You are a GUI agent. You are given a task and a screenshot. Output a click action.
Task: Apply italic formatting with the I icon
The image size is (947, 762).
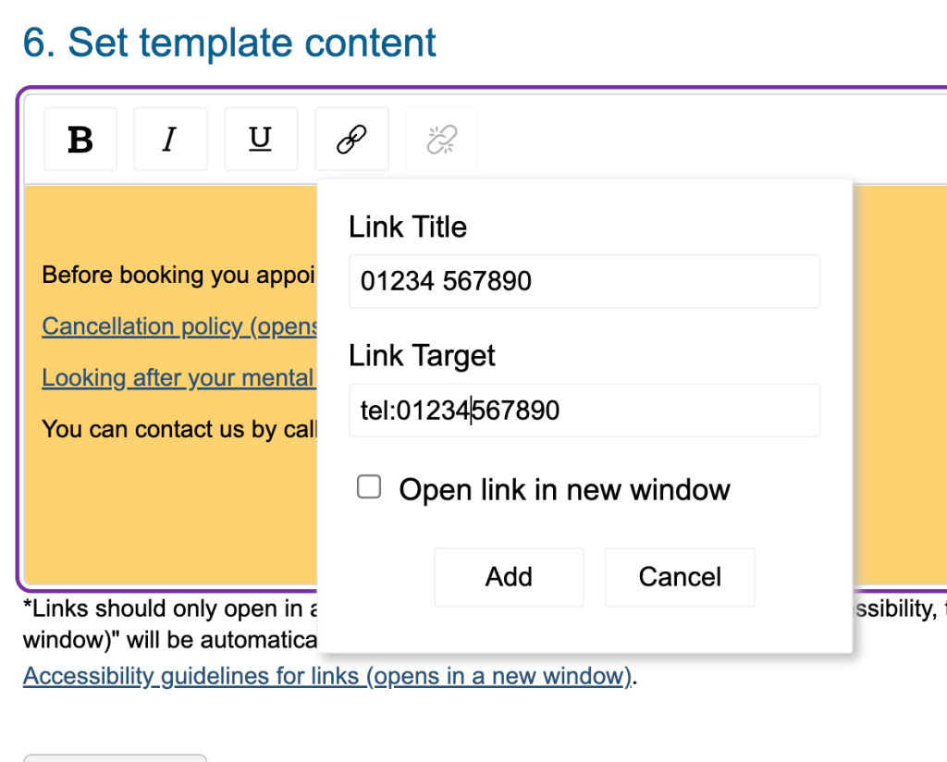pos(170,140)
